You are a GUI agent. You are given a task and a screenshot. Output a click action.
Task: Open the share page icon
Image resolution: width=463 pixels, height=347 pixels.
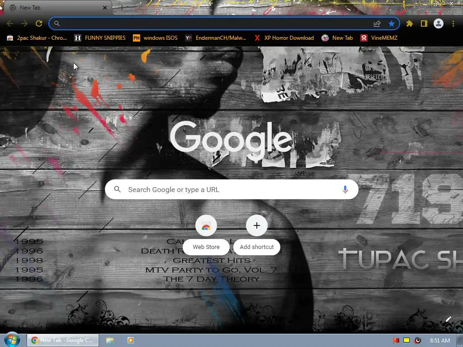(x=377, y=23)
